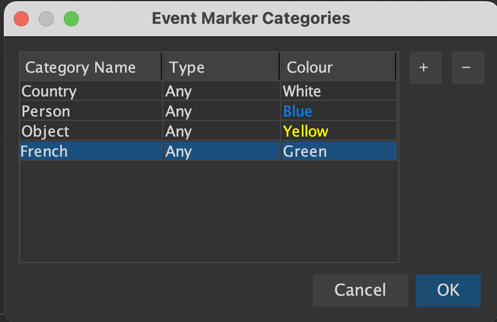Select the French category name cell
This screenshot has width=497, height=322.
click(91, 152)
